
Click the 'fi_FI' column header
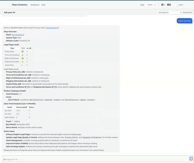pos(23,48)
